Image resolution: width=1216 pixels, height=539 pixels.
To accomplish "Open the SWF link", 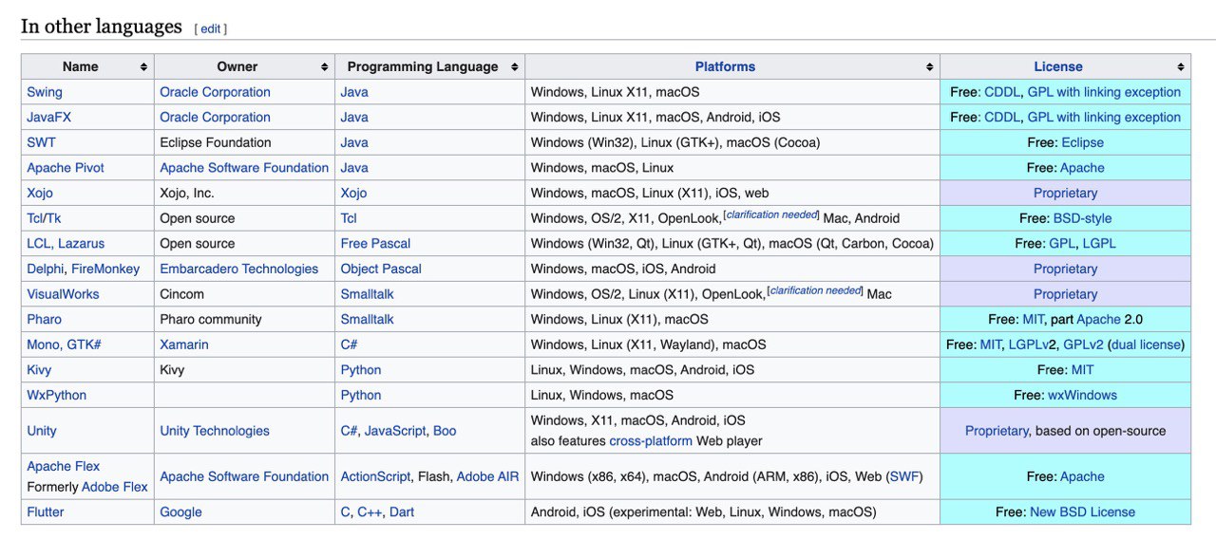I will 903,476.
